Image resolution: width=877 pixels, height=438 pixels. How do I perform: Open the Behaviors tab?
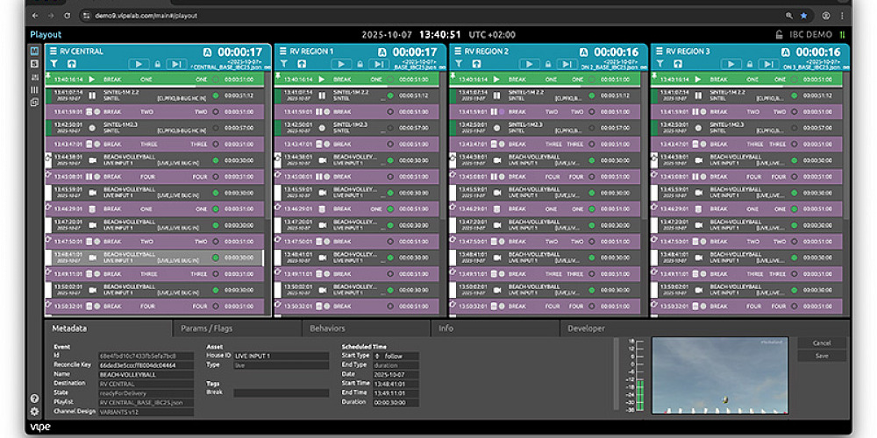(x=327, y=328)
